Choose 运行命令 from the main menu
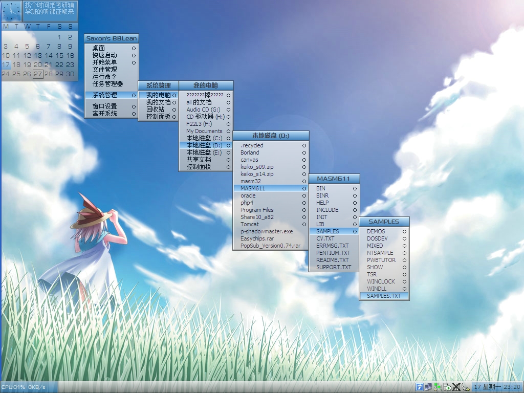Screen dimensions: 524x393 click(111, 77)
